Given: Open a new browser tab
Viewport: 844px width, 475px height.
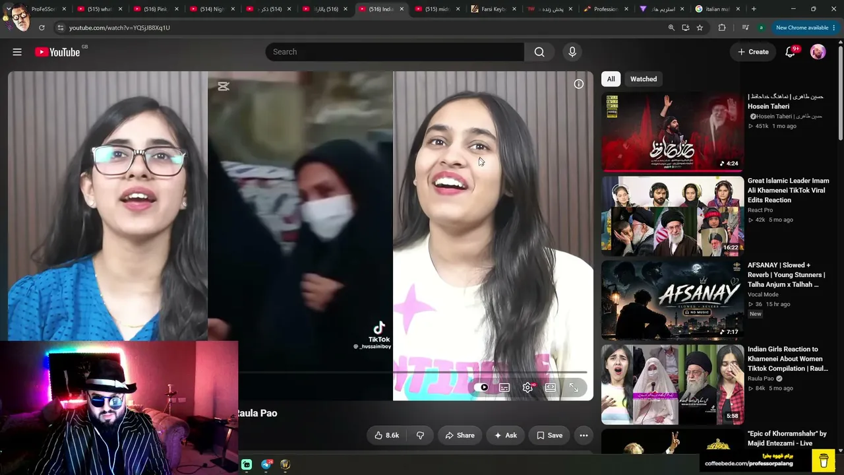Looking at the screenshot, I should coord(754,9).
